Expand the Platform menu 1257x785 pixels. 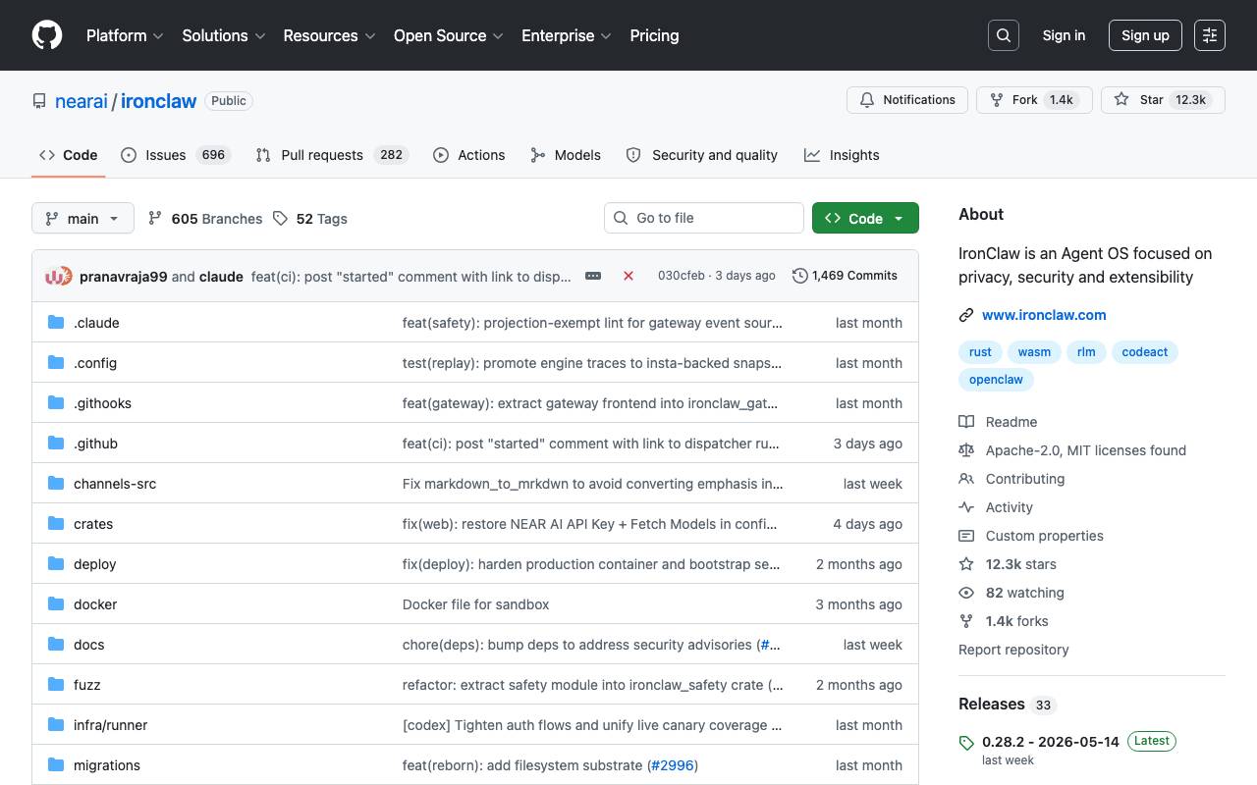[125, 35]
